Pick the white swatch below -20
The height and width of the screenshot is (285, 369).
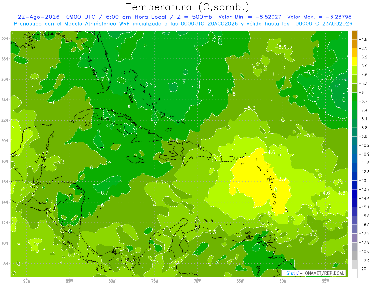(355, 273)
